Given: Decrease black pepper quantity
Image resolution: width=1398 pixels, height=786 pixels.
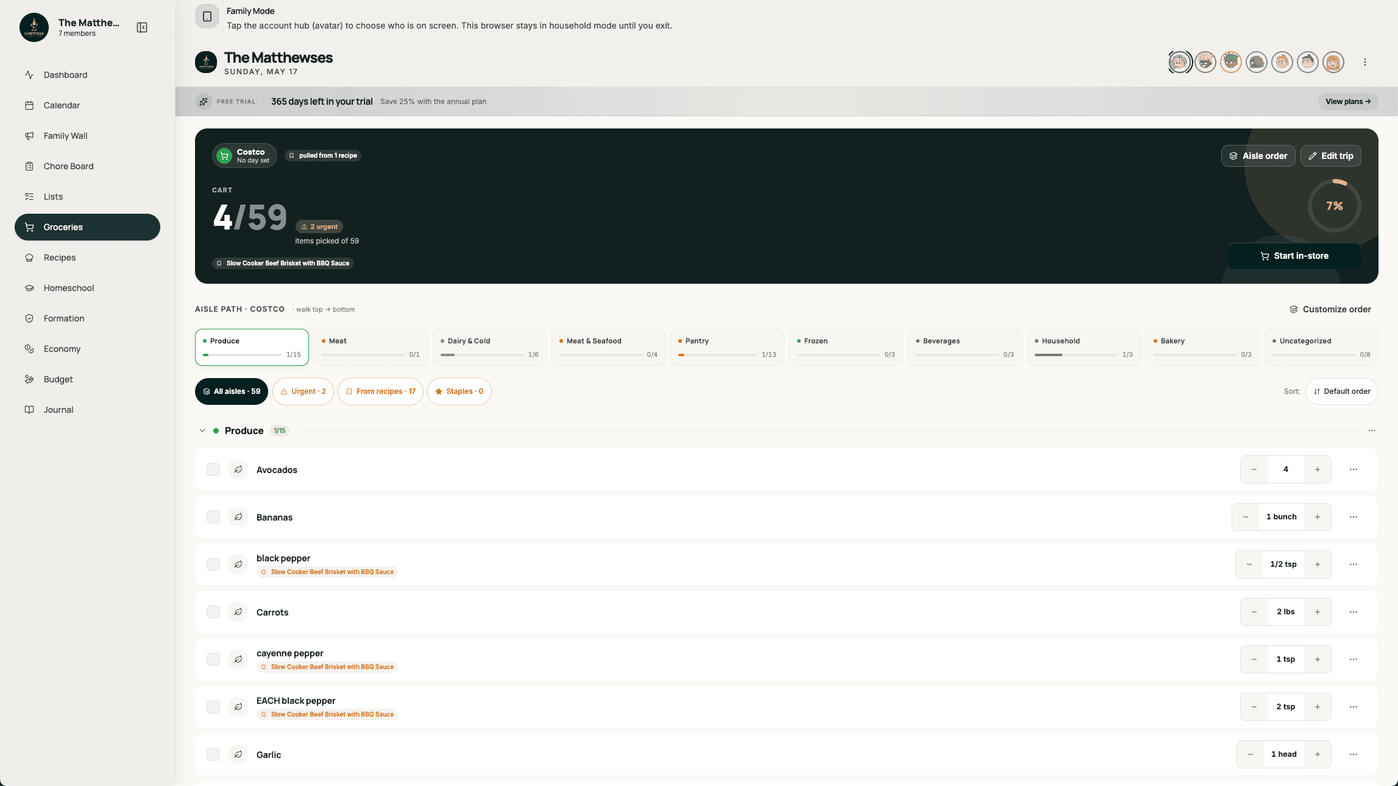Looking at the screenshot, I should [1249, 564].
